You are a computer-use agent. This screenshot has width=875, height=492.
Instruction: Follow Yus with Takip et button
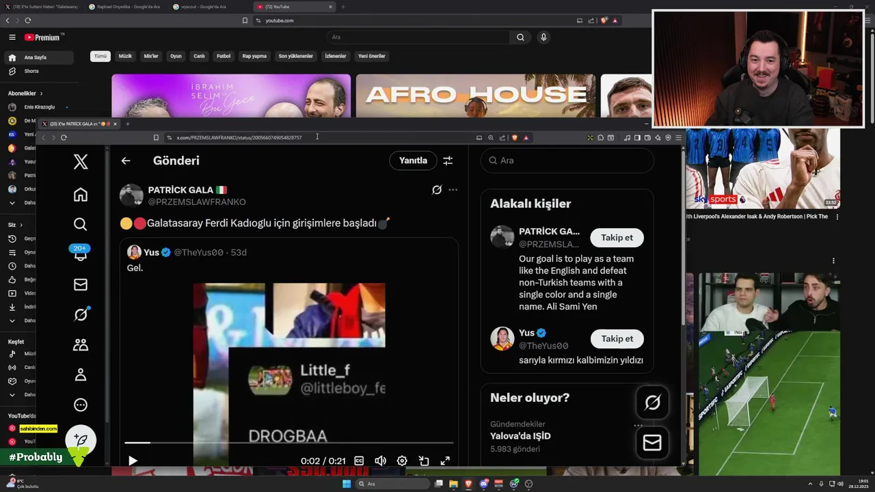click(617, 339)
